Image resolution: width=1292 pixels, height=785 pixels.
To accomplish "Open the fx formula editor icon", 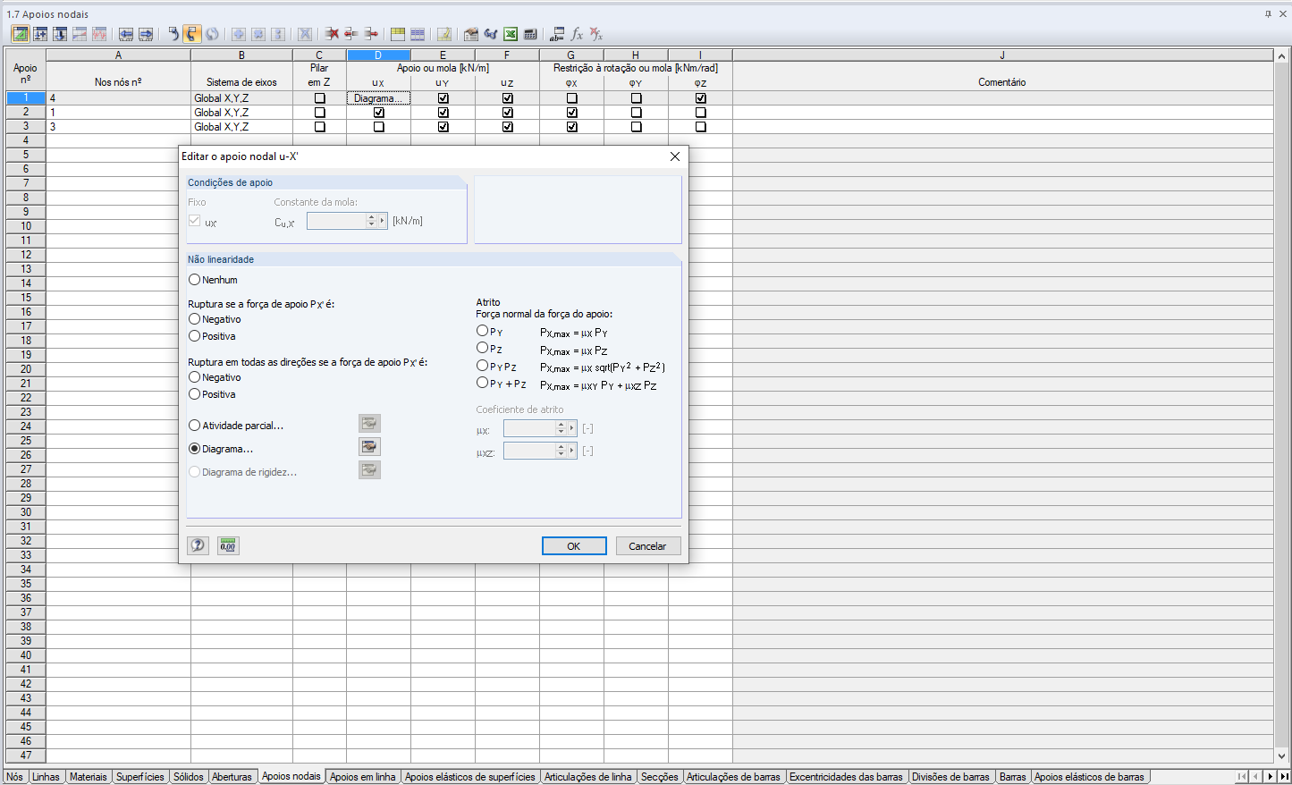I will pos(577,34).
